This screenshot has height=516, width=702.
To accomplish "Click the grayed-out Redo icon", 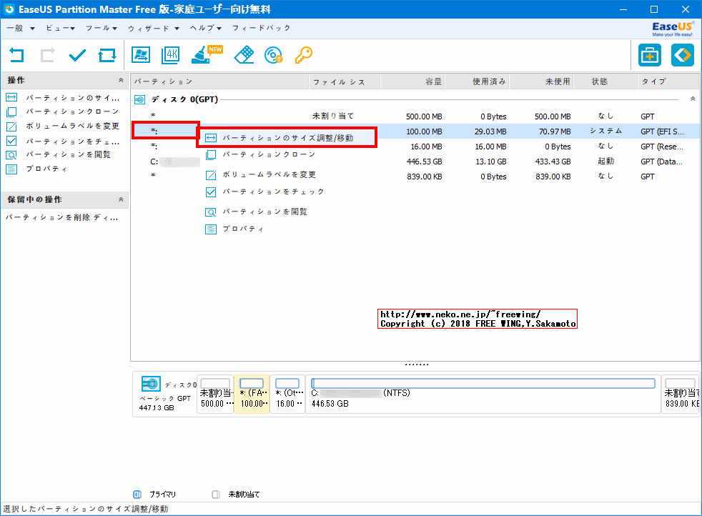I will [x=46, y=55].
